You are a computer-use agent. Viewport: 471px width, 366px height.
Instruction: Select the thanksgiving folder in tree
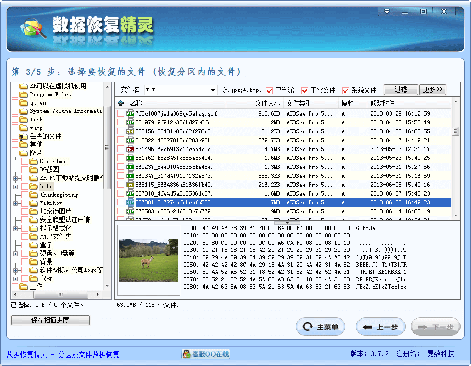pos(59,195)
